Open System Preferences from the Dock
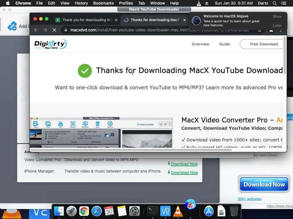This screenshot has width=293, height=219. coord(134,211)
